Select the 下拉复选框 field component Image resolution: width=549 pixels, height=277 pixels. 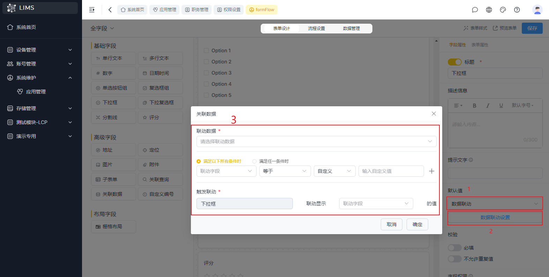[x=160, y=102]
